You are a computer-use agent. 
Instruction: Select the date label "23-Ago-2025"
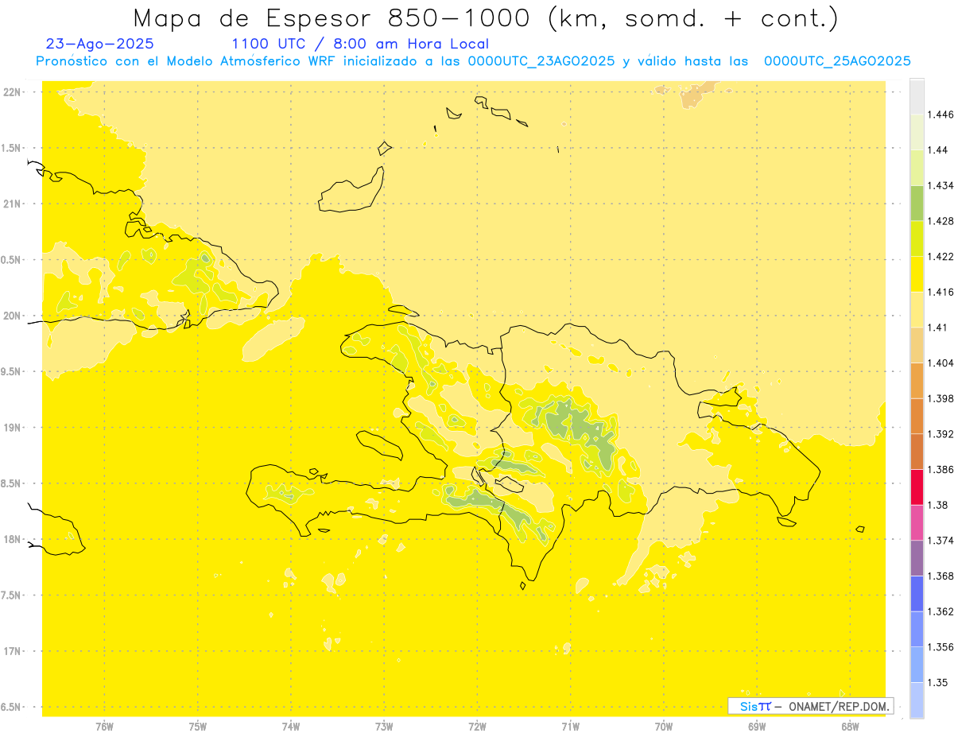[x=100, y=44]
